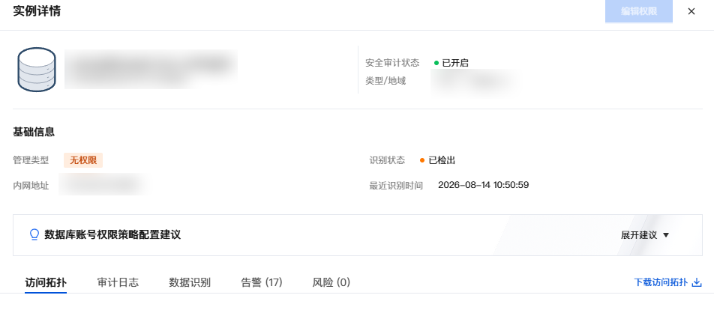Click the database cylinder icon
The image size is (714, 310).
37,70
